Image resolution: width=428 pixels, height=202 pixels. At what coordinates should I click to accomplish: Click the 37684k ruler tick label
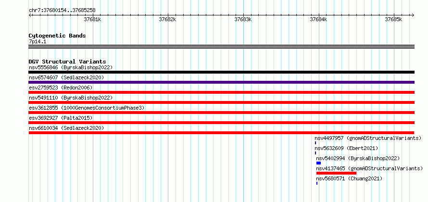point(318,19)
